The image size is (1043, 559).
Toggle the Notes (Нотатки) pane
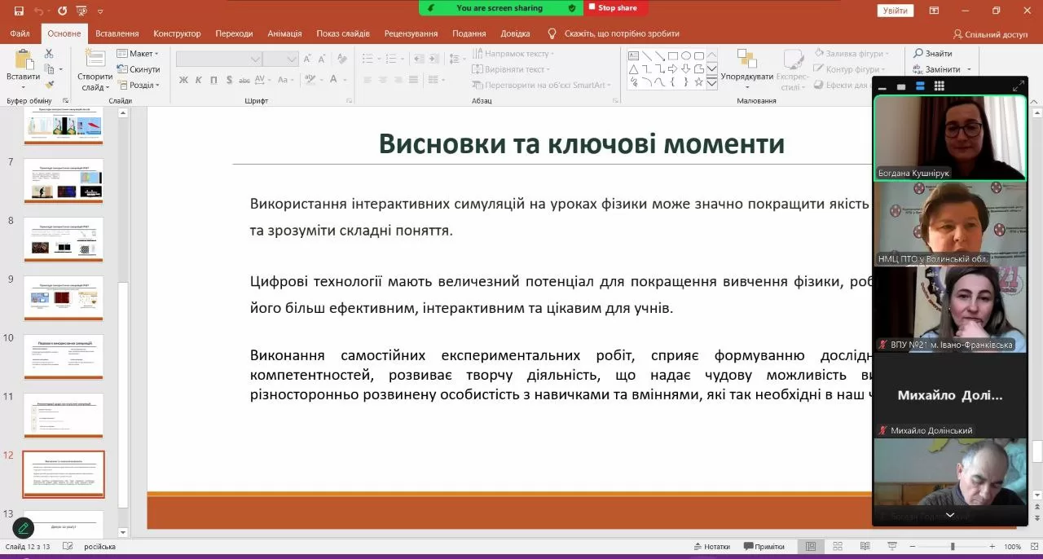click(711, 547)
